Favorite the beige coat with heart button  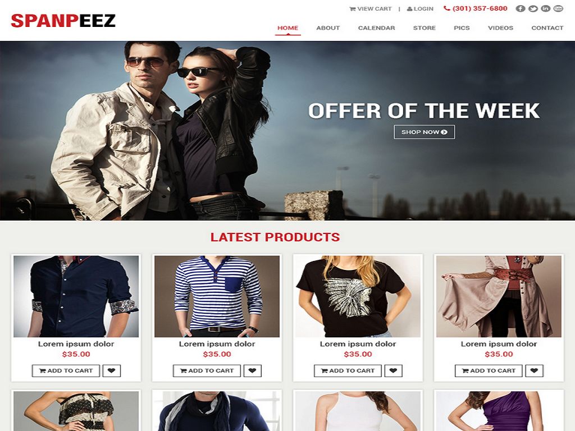(x=534, y=370)
